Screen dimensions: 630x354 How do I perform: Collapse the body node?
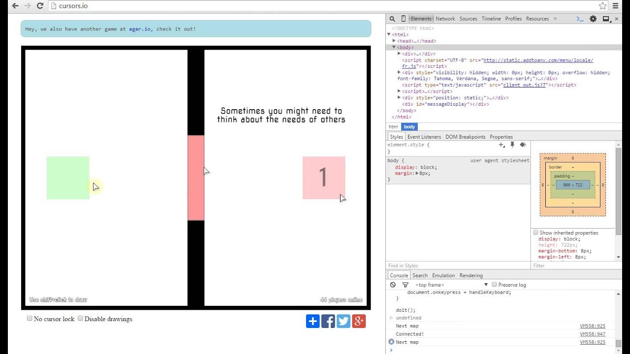[x=394, y=47]
